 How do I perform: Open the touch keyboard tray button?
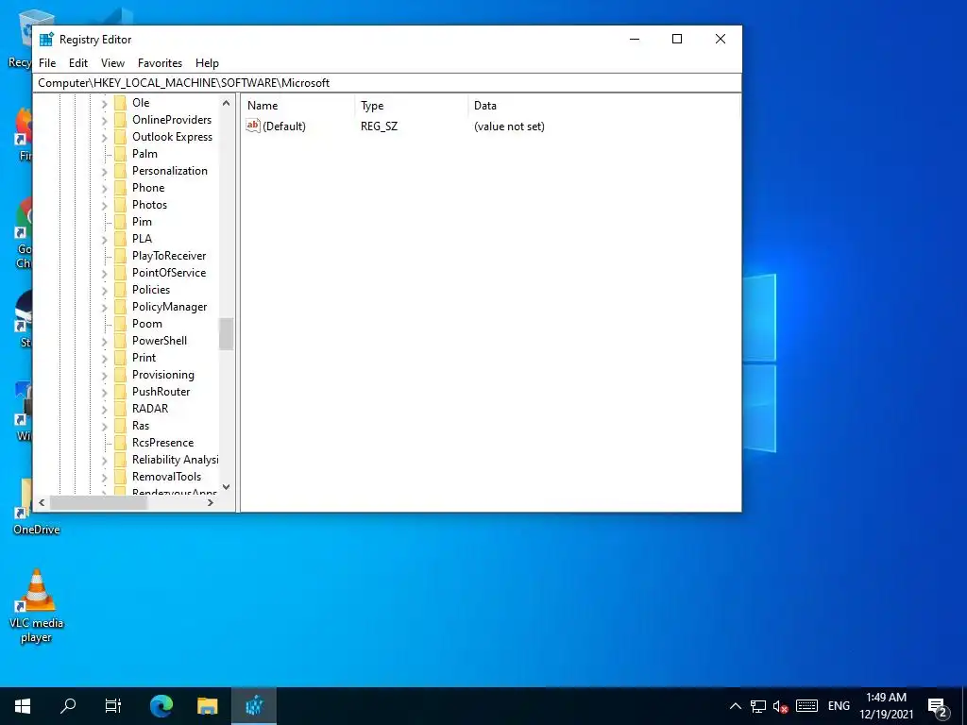806,706
